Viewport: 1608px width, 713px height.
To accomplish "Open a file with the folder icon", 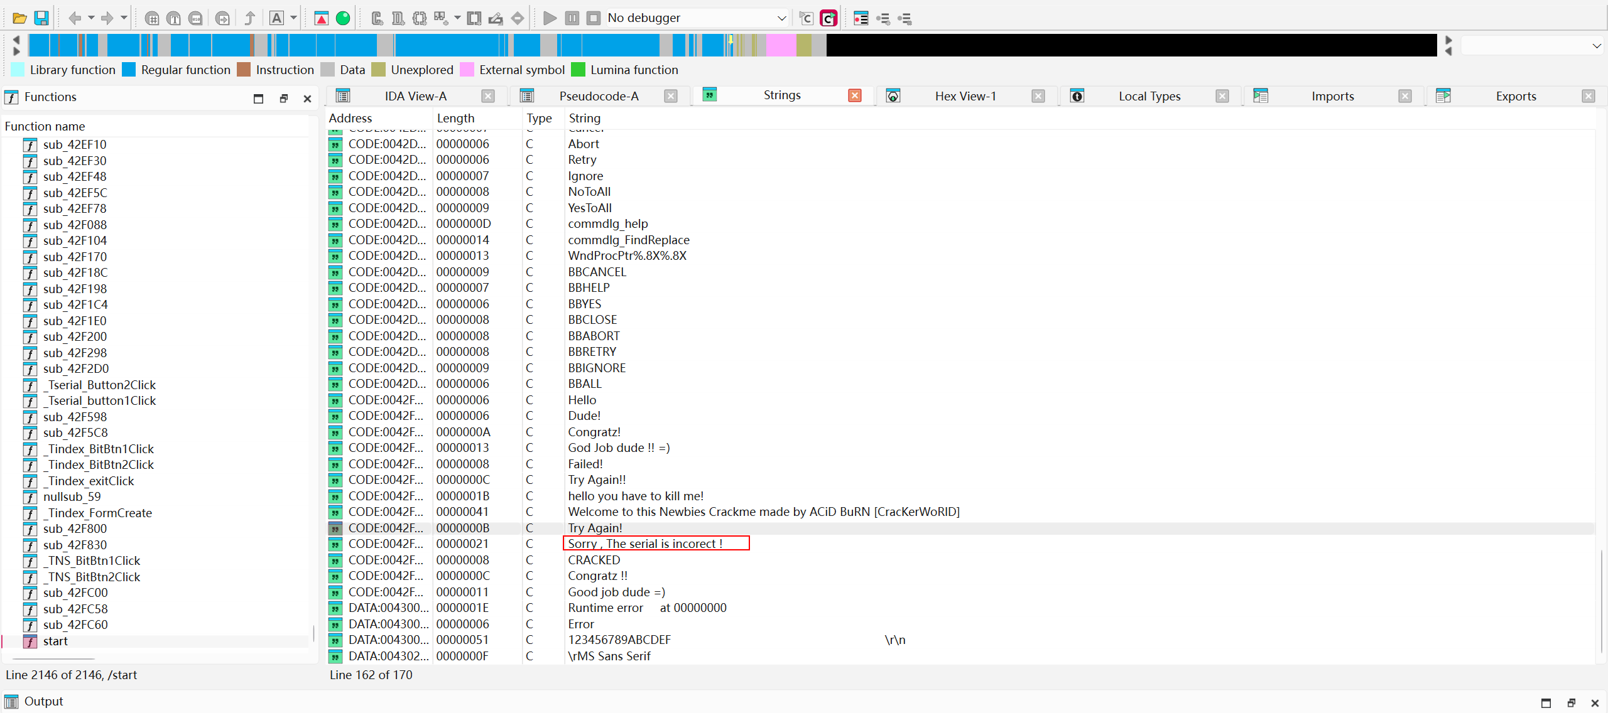I will click(19, 18).
